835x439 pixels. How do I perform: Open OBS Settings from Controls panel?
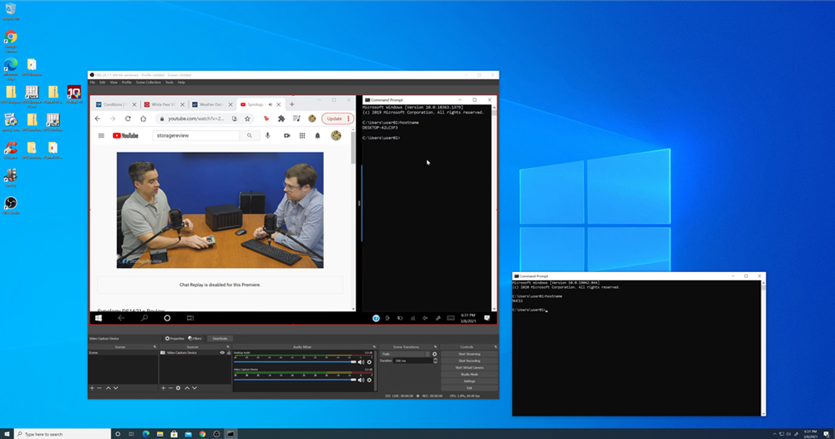point(469,381)
